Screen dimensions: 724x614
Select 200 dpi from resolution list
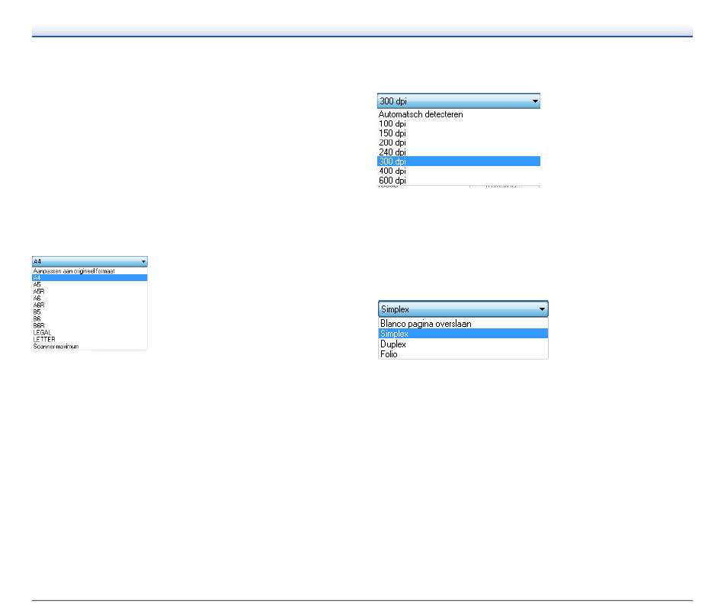point(392,142)
